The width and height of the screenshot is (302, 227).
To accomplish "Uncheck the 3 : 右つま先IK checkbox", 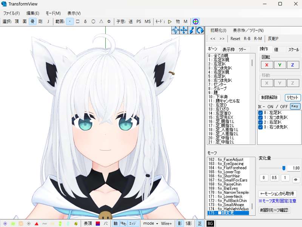I will coord(260,127).
